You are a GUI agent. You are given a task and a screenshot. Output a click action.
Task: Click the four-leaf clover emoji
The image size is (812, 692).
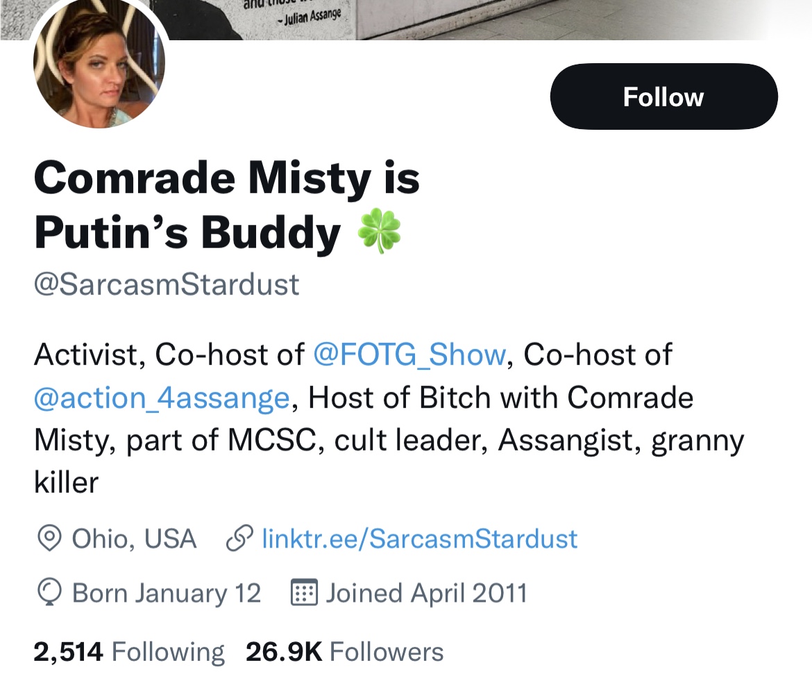[x=379, y=233]
